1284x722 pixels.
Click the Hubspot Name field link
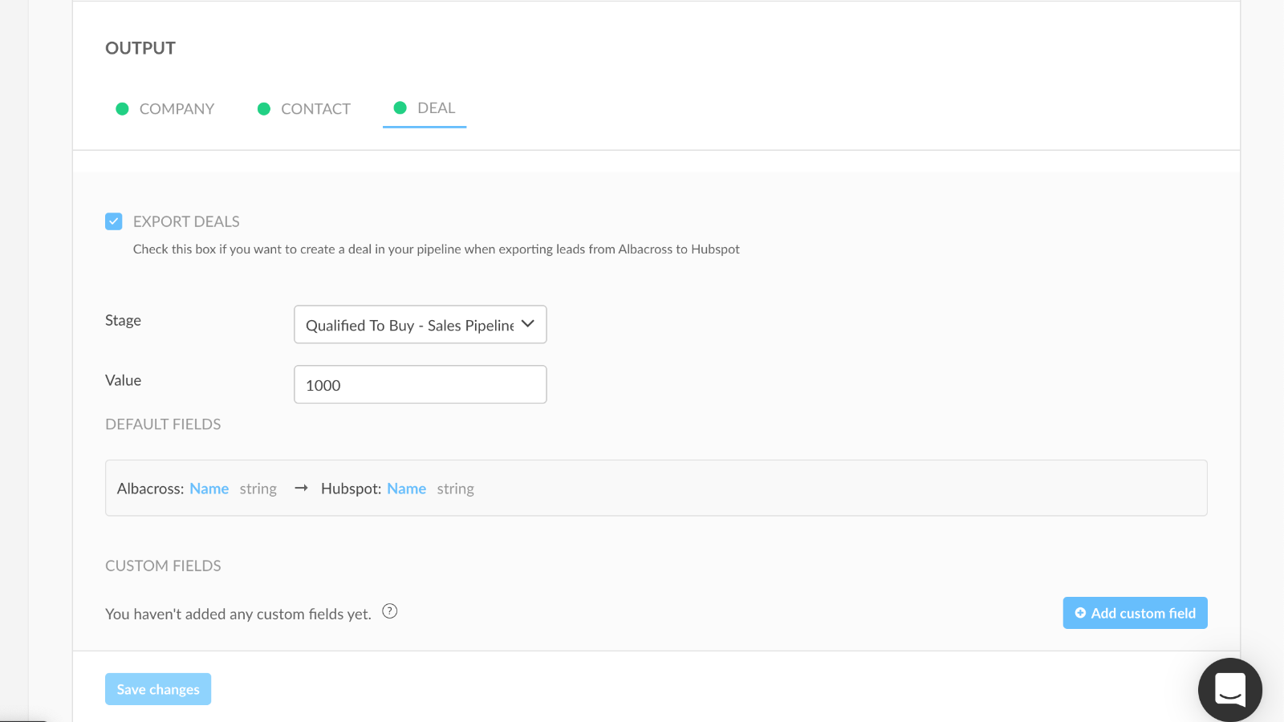406,489
